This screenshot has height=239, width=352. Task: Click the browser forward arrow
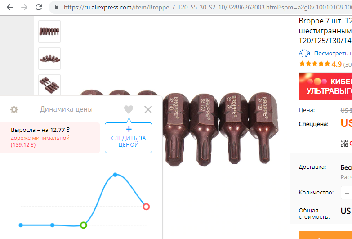click(x=24, y=7)
